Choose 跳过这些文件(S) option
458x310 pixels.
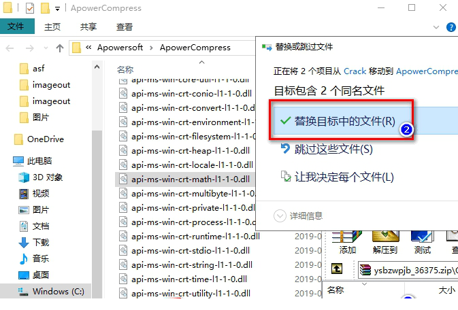click(327, 149)
